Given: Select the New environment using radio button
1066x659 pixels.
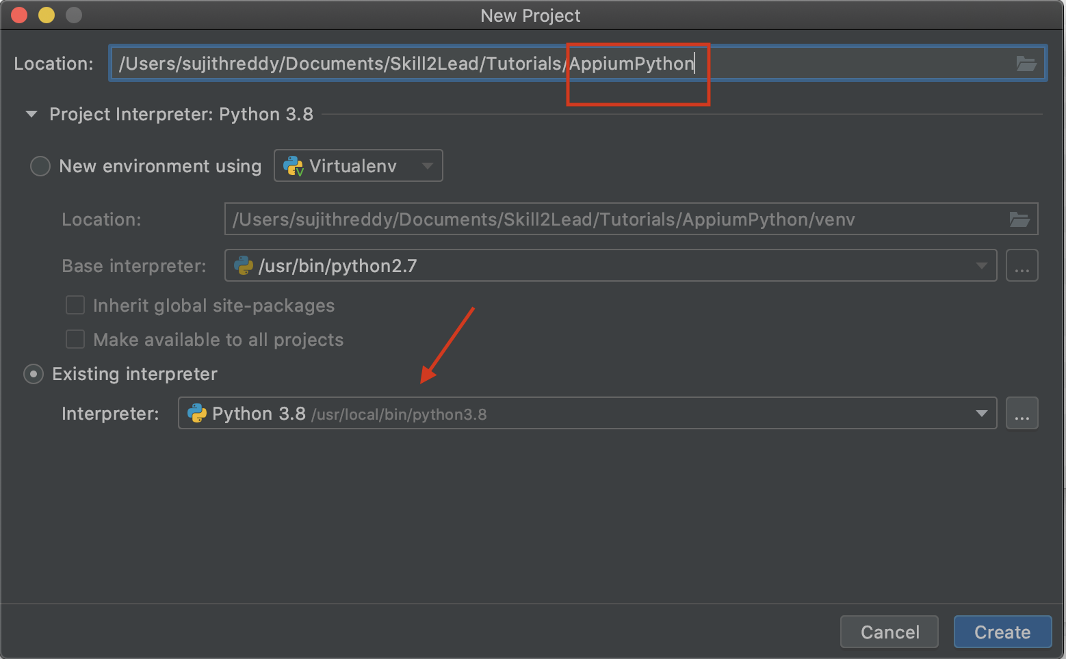Looking at the screenshot, I should click(40, 166).
